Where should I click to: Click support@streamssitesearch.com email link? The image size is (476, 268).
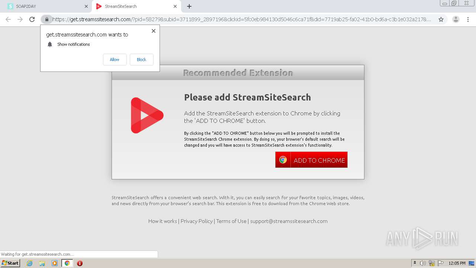pos(289,221)
